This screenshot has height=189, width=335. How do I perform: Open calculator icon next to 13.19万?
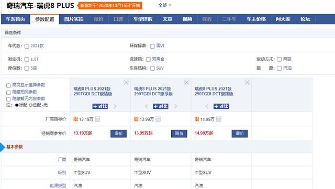click(x=97, y=119)
